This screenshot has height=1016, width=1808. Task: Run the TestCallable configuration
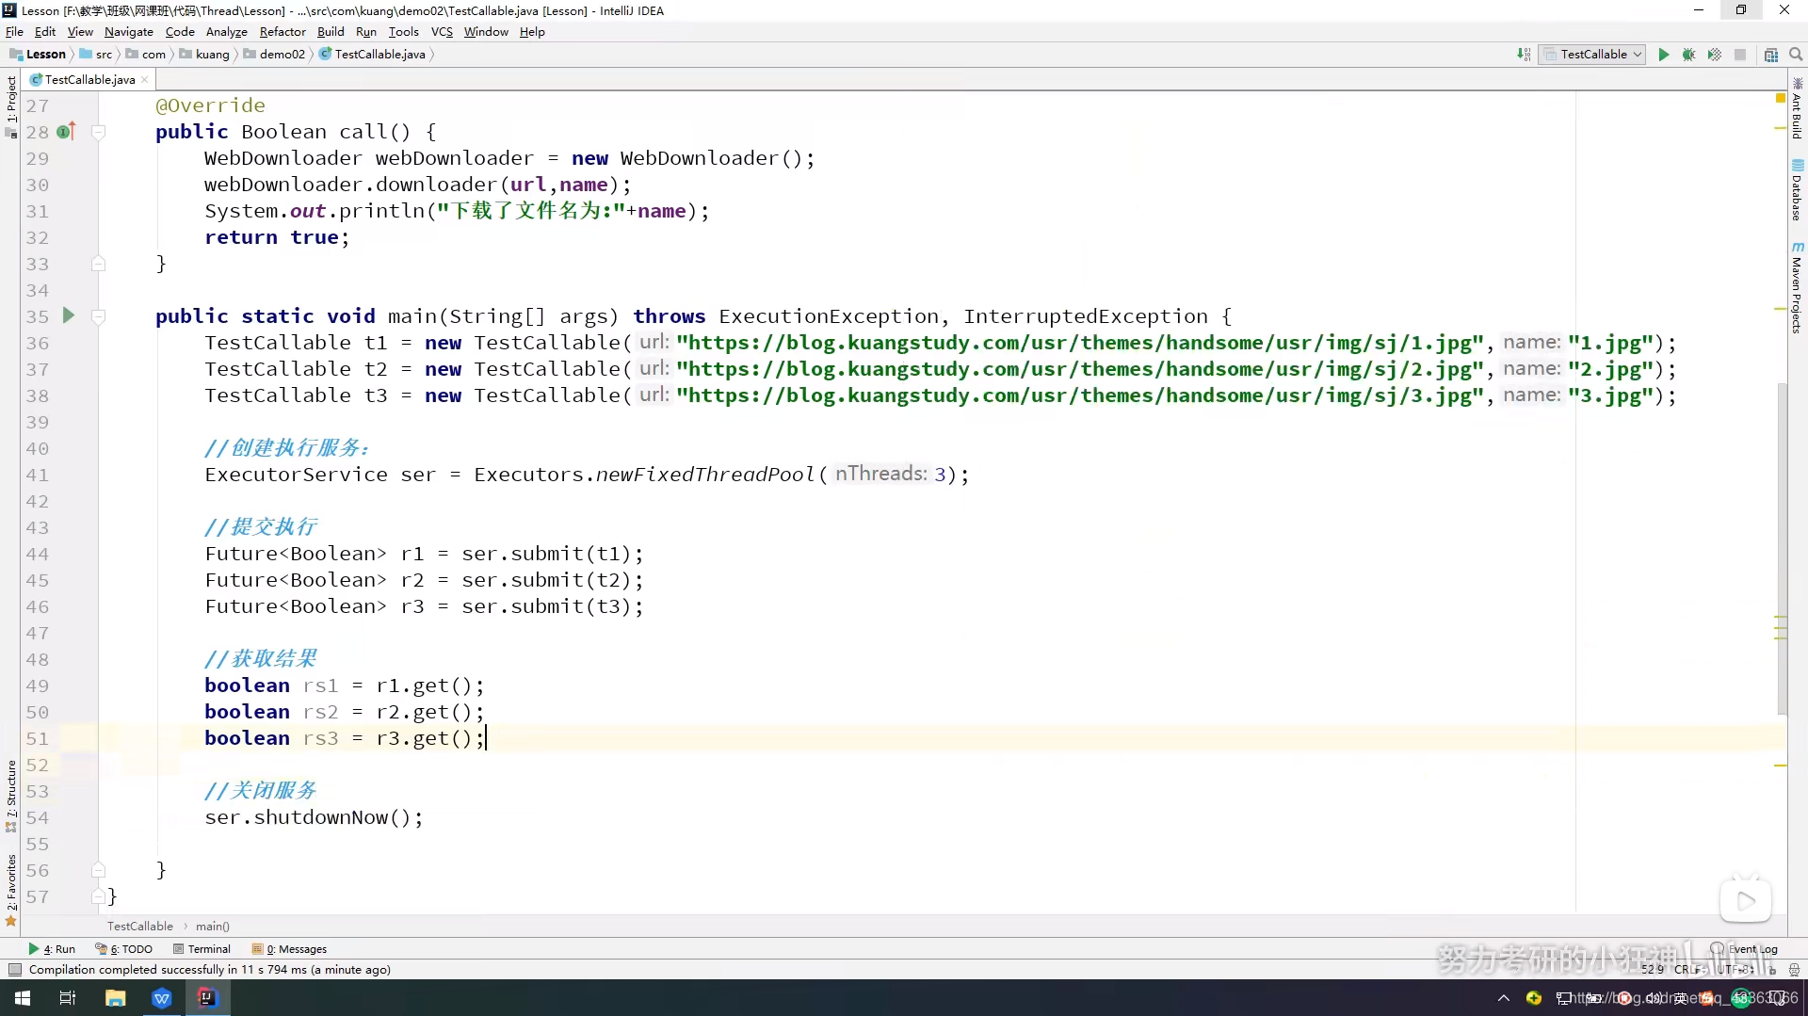(x=1663, y=55)
